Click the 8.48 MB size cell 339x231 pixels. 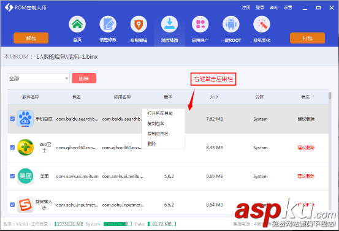(x=215, y=148)
